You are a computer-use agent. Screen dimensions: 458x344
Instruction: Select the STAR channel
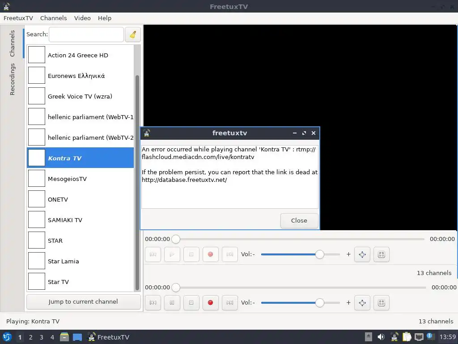click(81, 241)
